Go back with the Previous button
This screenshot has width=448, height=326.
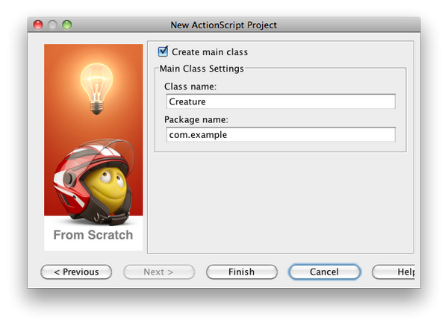coord(76,272)
